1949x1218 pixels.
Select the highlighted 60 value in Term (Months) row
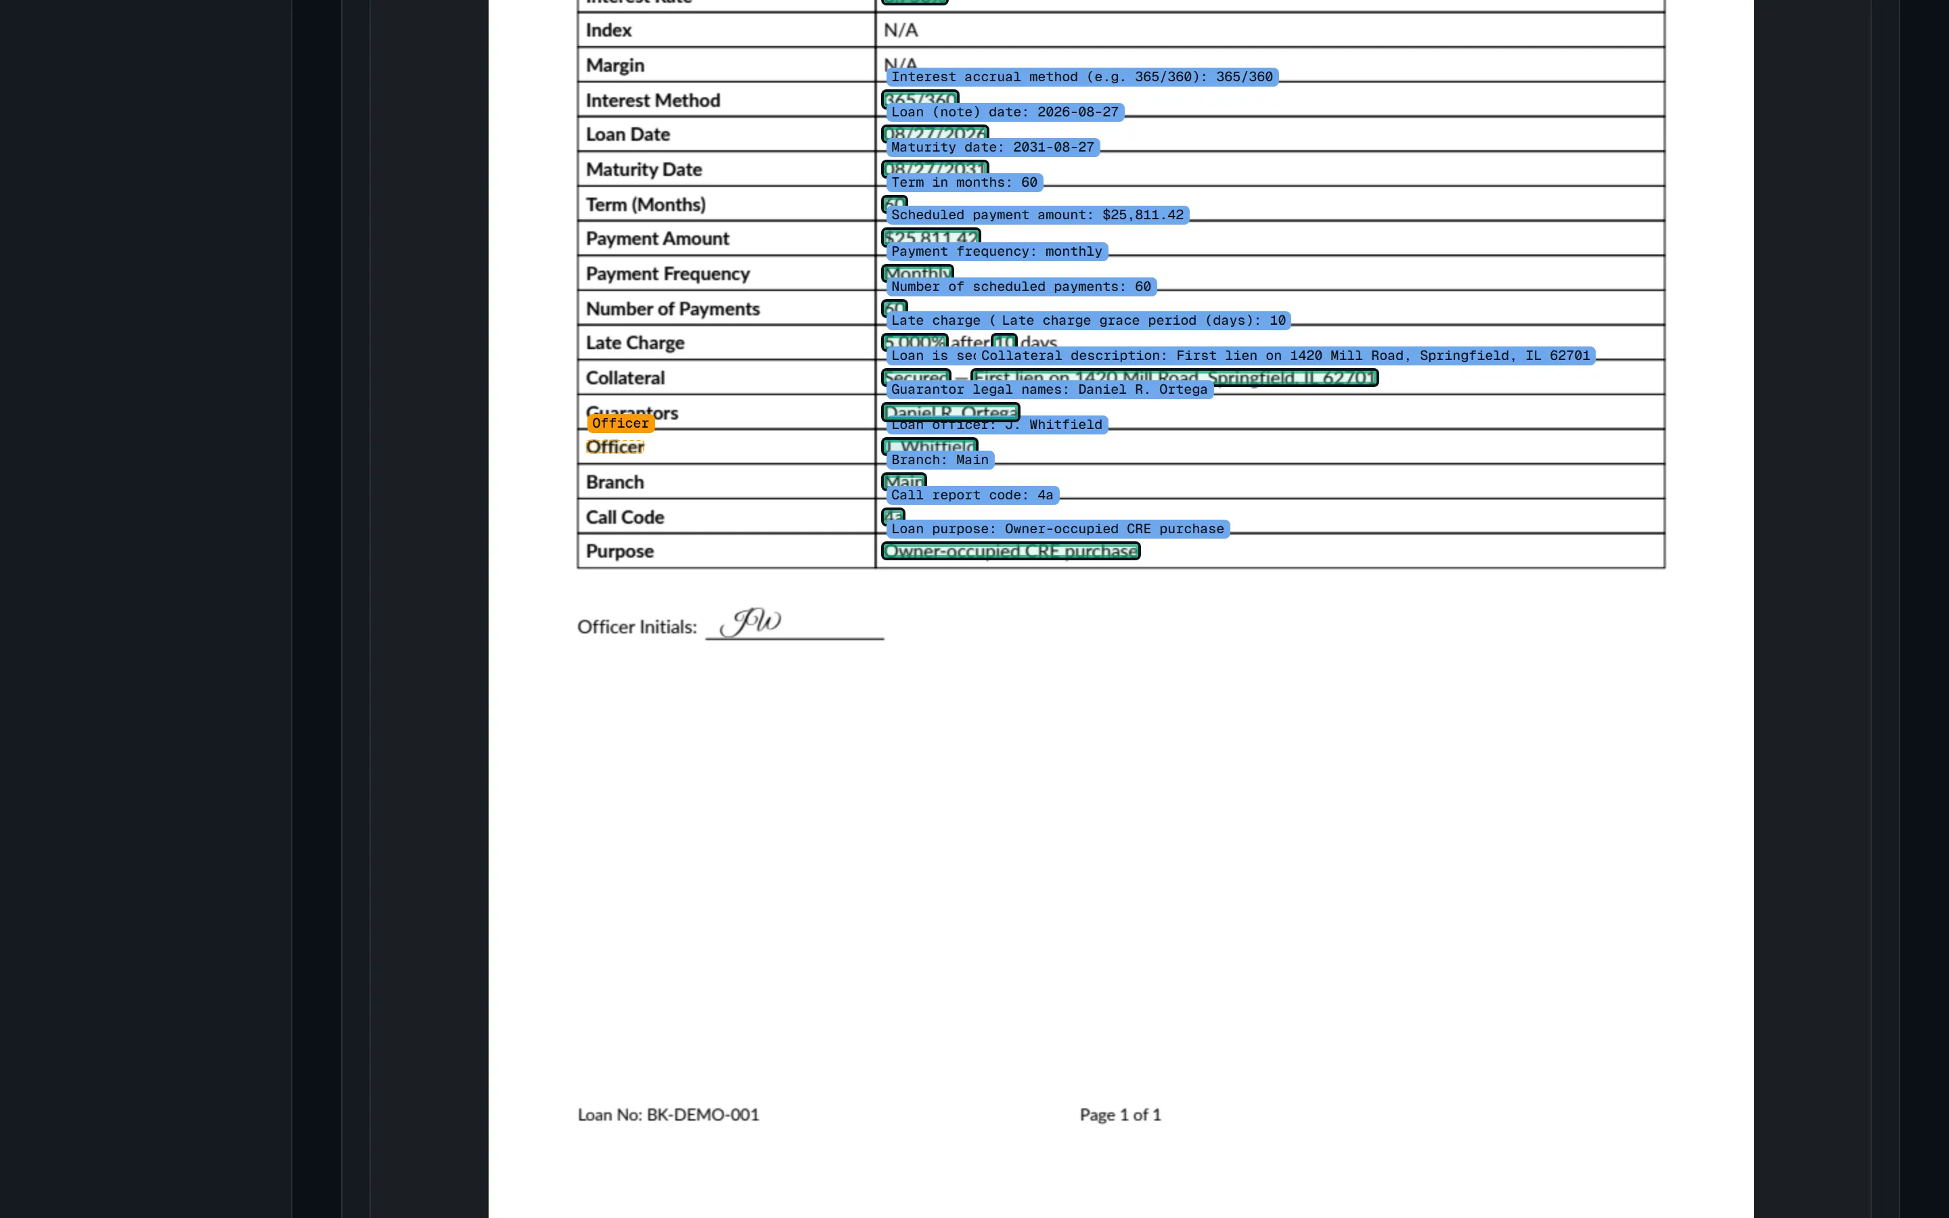[894, 204]
